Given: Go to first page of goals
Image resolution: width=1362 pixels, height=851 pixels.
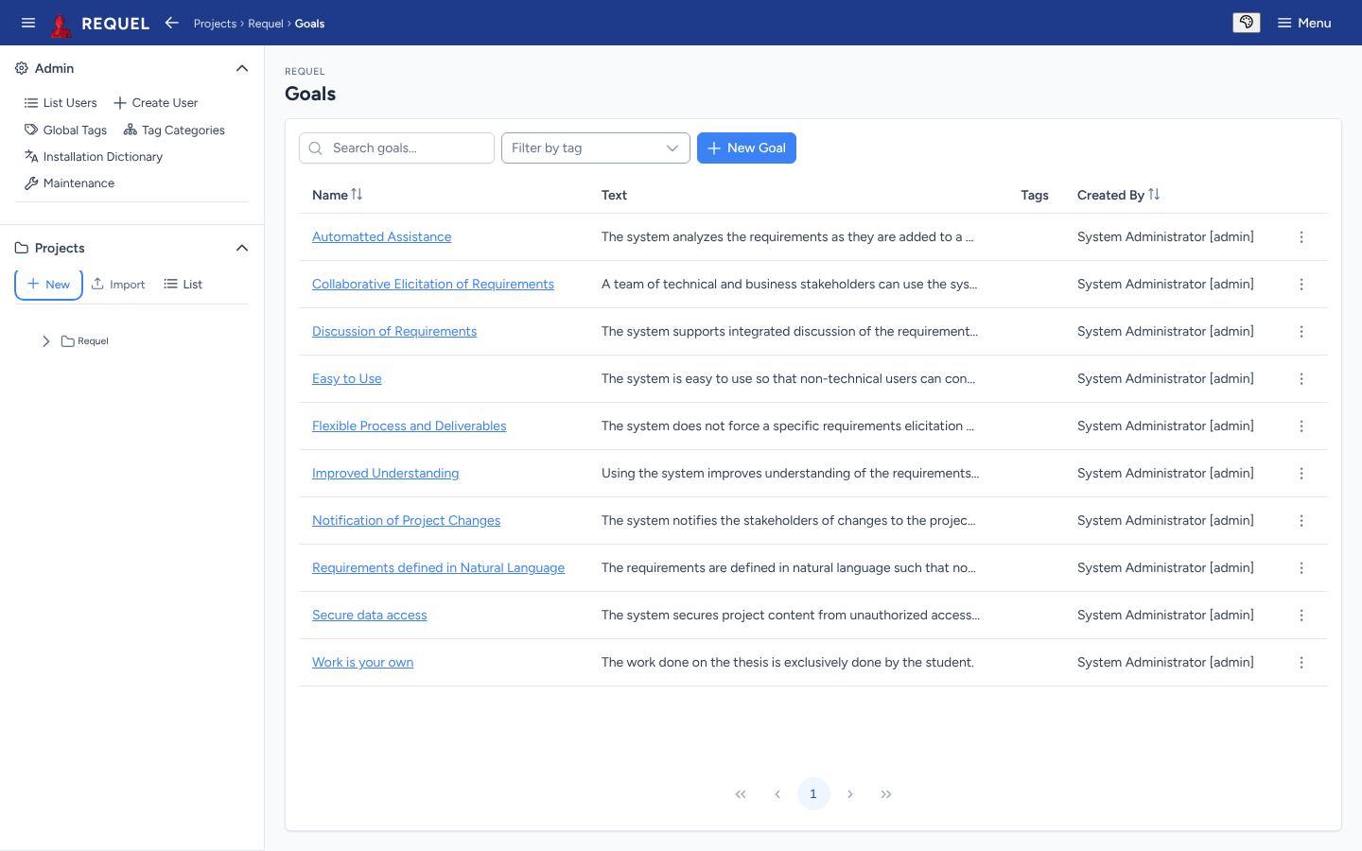Looking at the screenshot, I should (741, 794).
